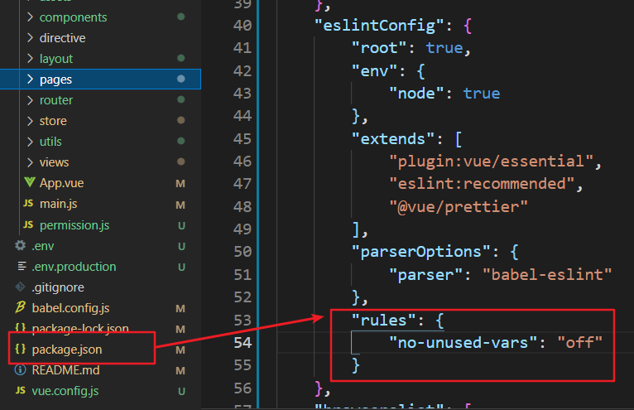Click the "eslint:recommended" string
Viewport: 634px width, 410px height.
pyautogui.click(x=482, y=184)
